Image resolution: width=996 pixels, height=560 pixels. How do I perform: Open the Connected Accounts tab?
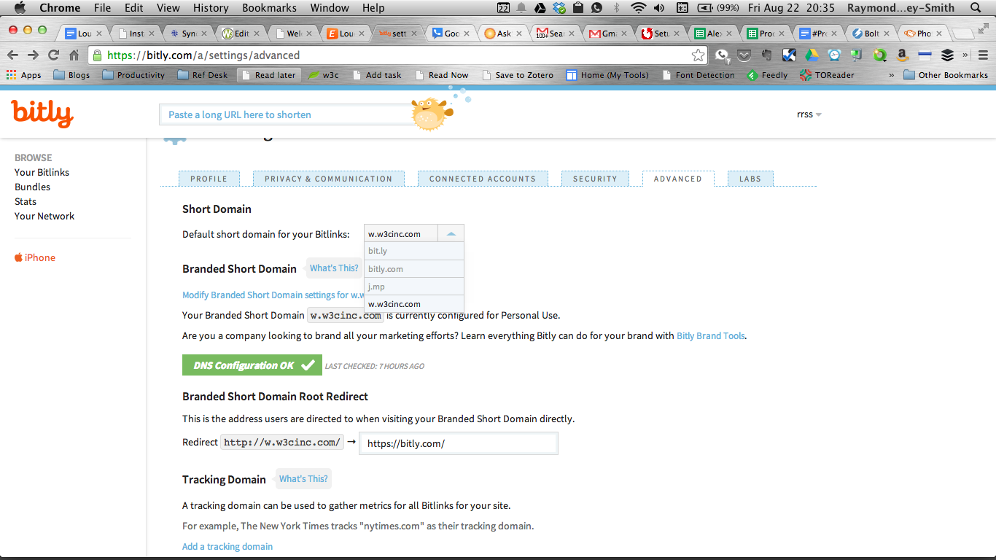tap(483, 179)
